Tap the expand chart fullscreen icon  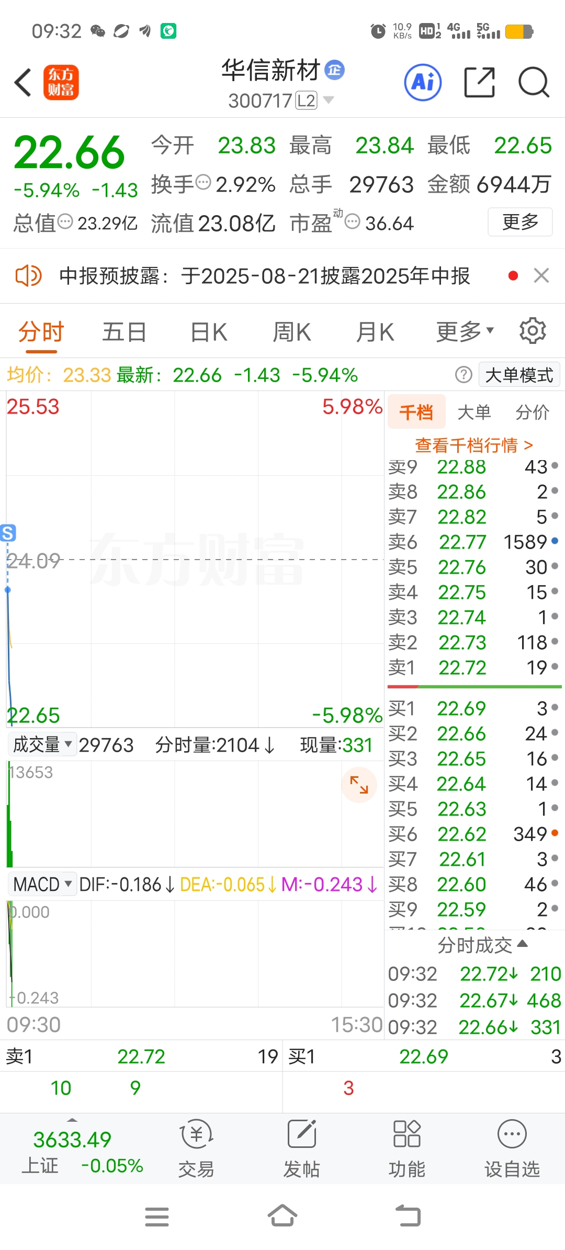(359, 785)
